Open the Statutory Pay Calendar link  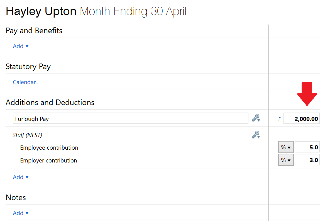point(26,82)
